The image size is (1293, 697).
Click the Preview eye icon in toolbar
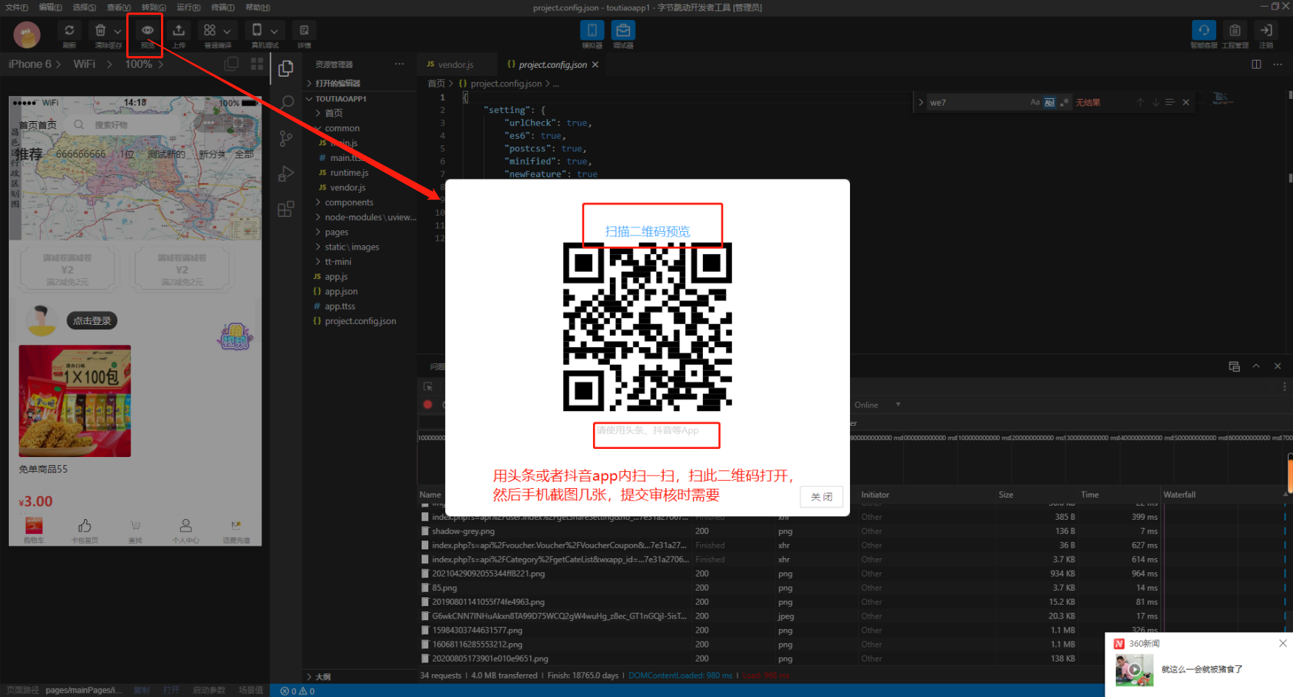(x=148, y=31)
